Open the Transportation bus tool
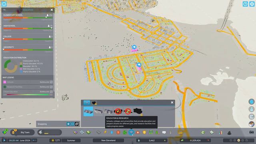 [x=151, y=132]
